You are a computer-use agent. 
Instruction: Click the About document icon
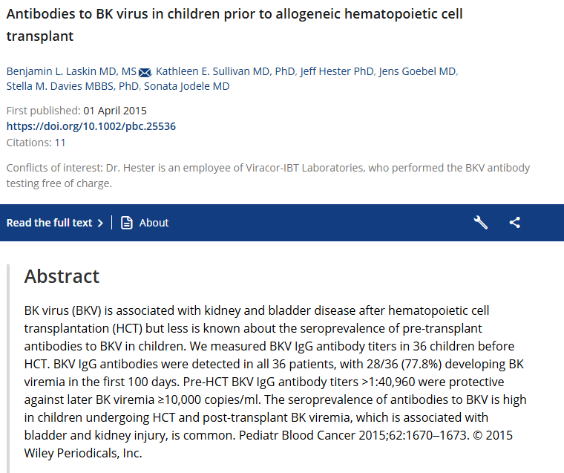pos(127,223)
